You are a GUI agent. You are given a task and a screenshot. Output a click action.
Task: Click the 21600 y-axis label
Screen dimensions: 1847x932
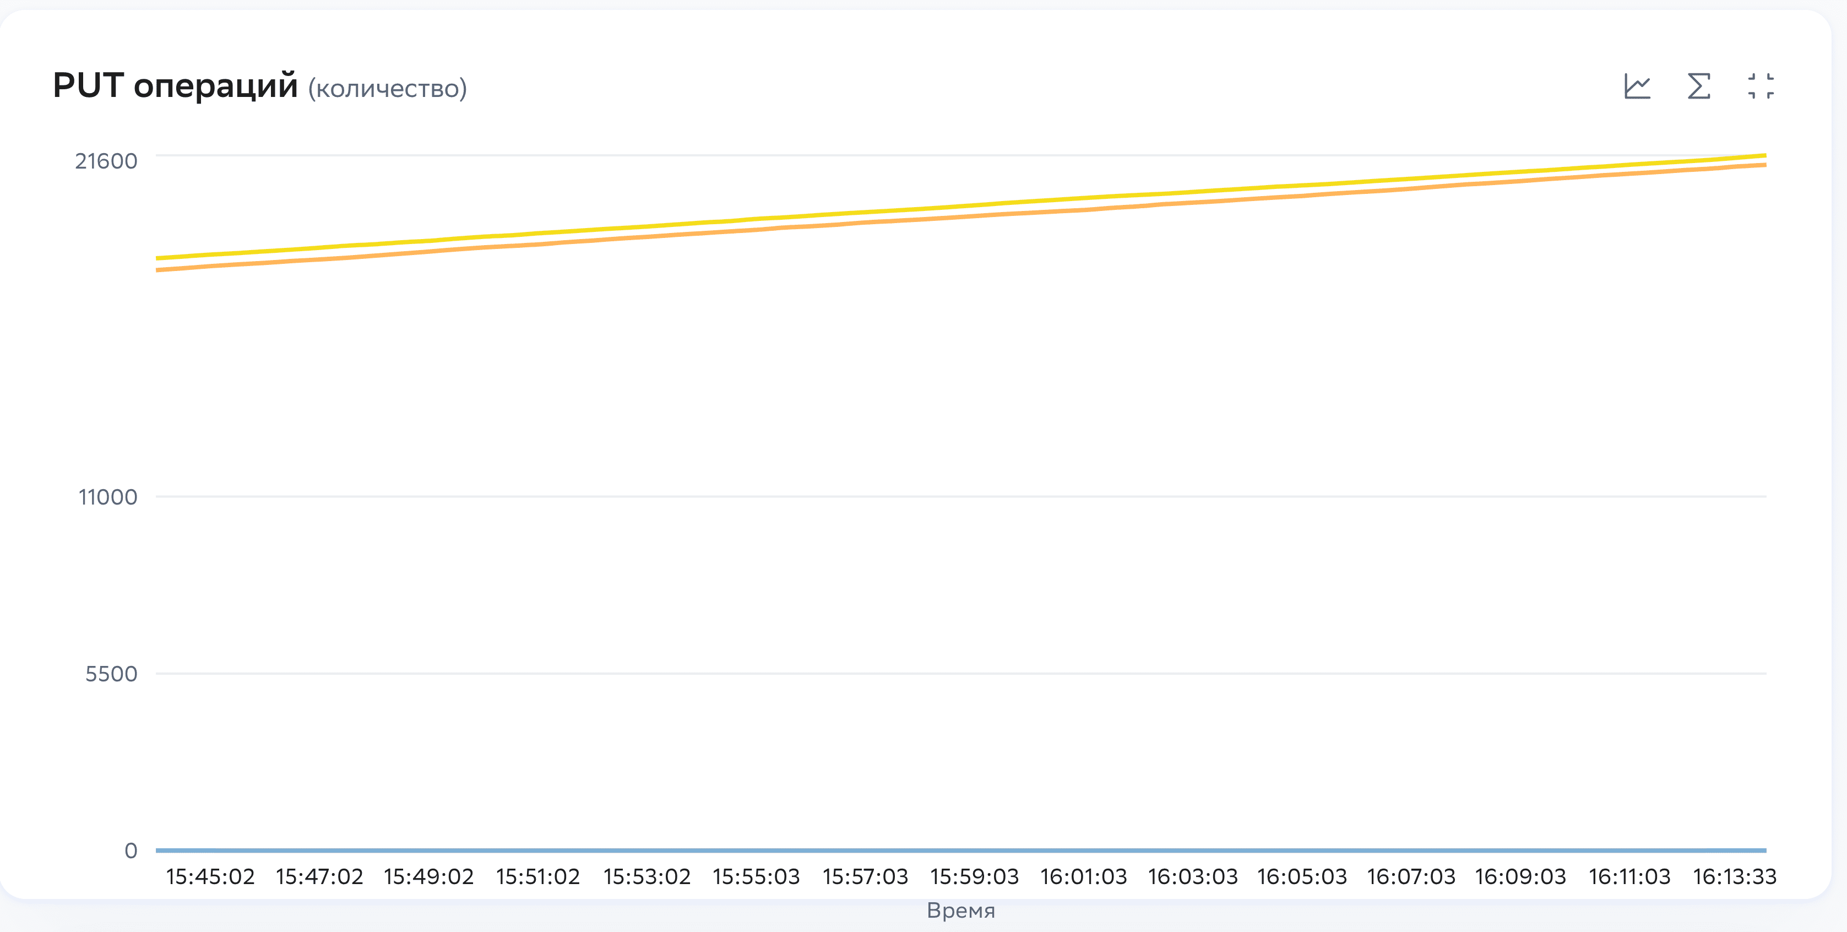(106, 161)
